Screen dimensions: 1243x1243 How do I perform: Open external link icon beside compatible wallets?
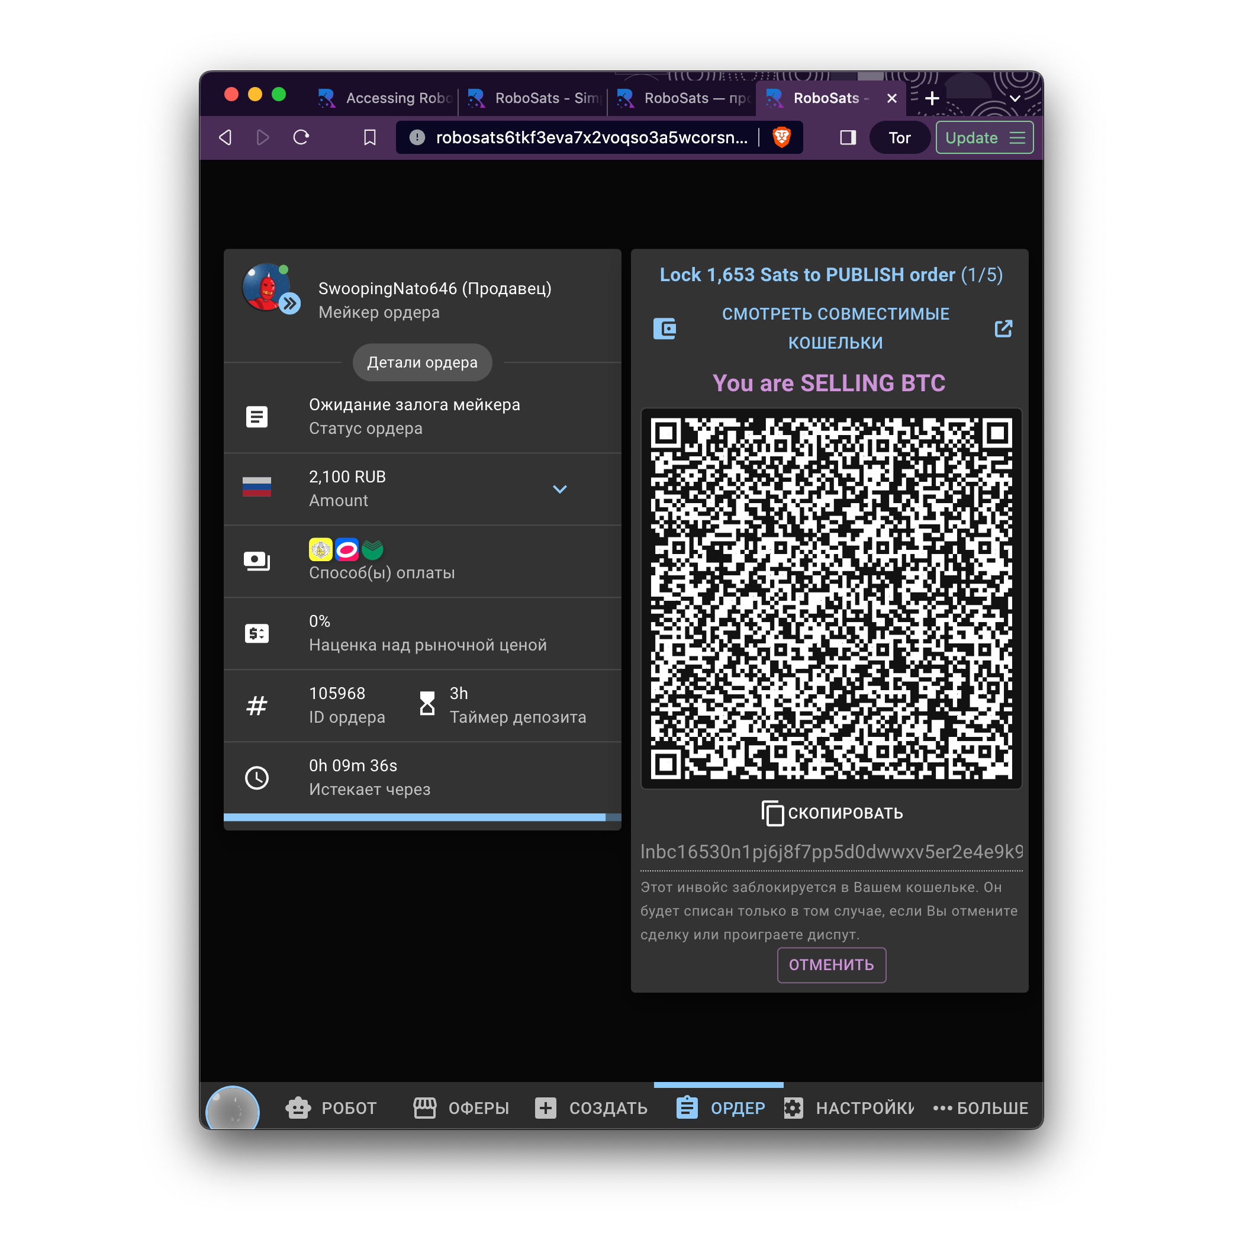click(1003, 329)
